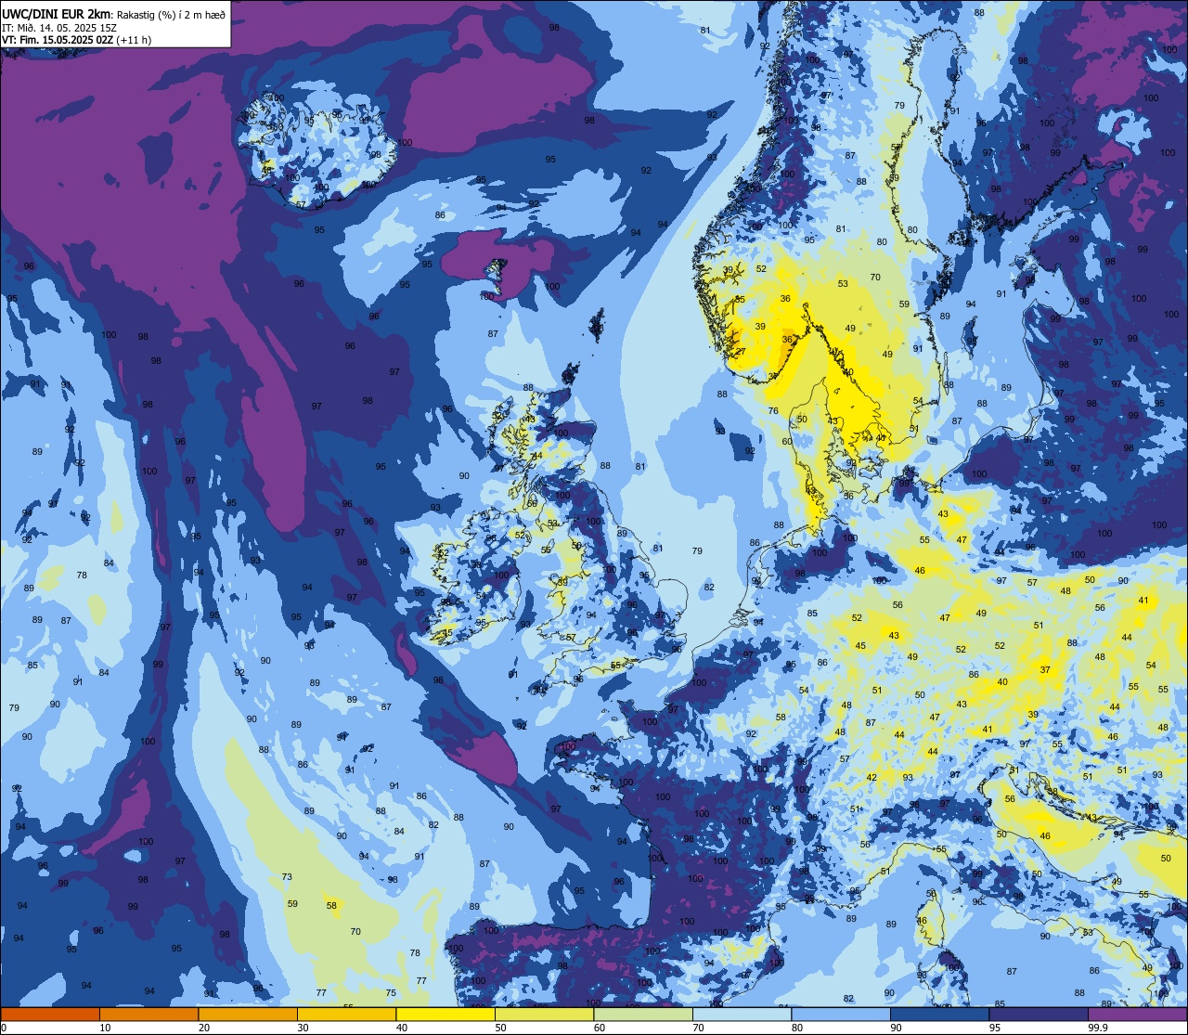Click the humidity value 73 over the Atlantic
Viewport: 1188px width, 1035px height.
tap(287, 877)
